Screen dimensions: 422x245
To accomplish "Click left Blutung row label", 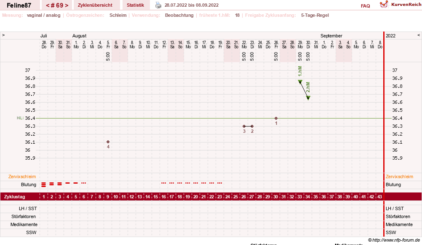I will (x=29, y=185).
